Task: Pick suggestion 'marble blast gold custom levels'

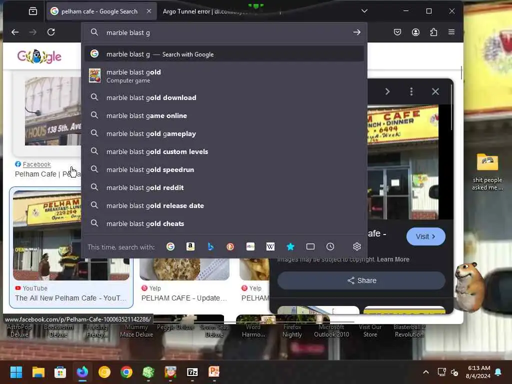Action: (x=224, y=151)
